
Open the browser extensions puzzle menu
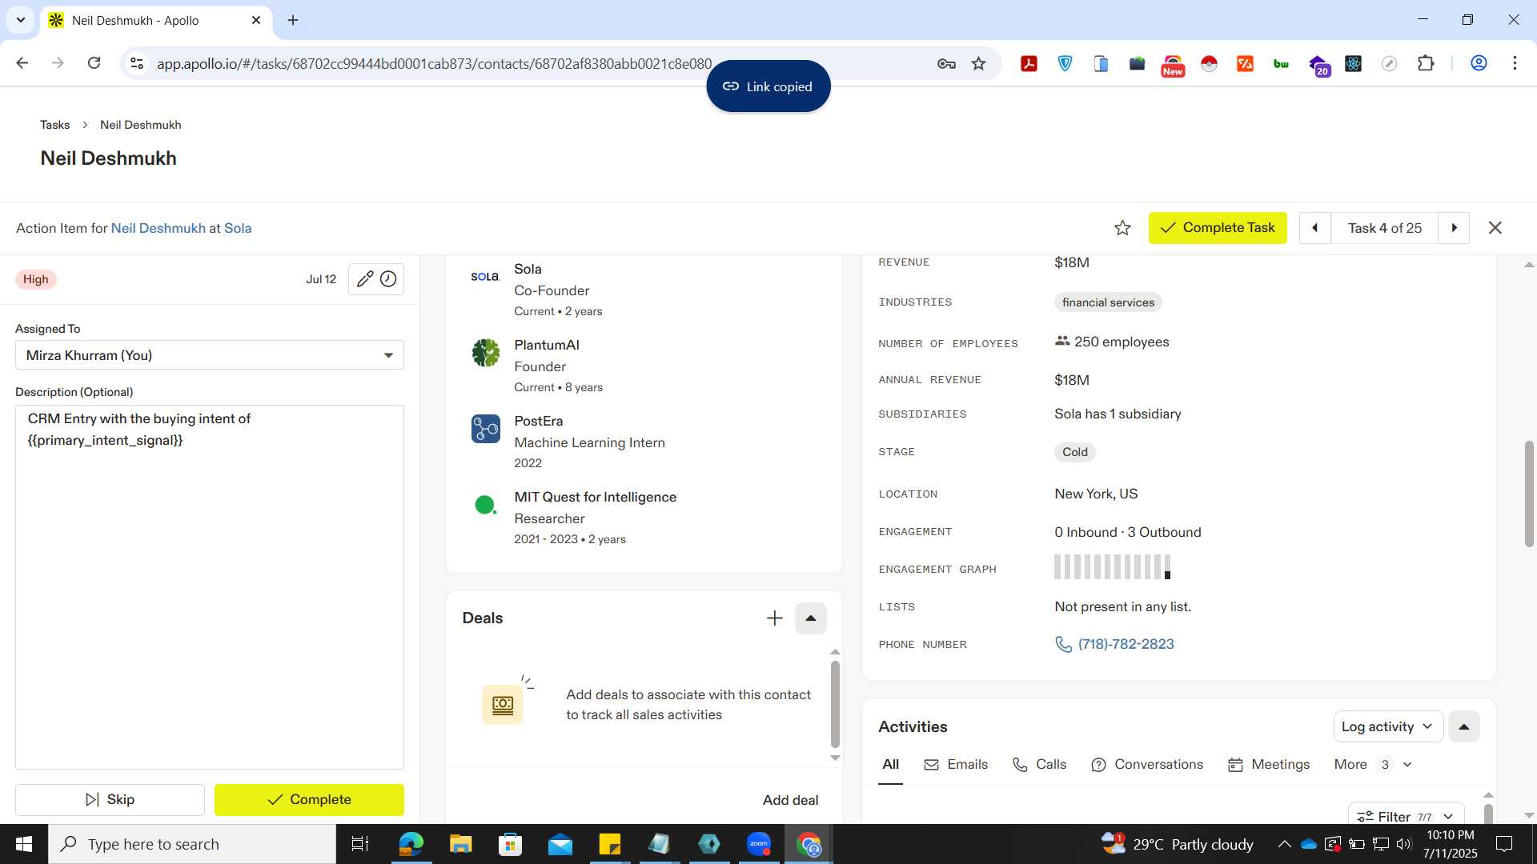coord(1426,63)
